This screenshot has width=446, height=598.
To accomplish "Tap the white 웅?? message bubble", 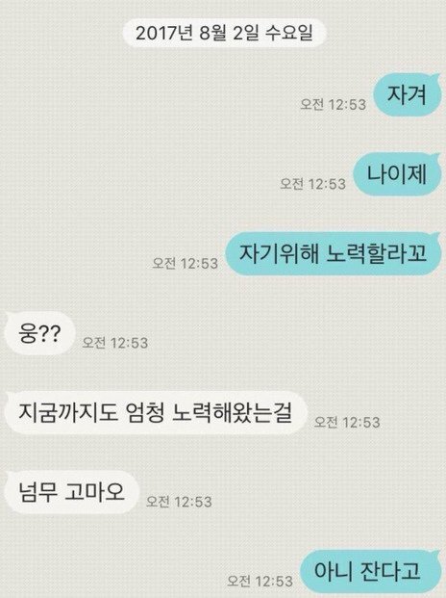I will (x=39, y=333).
